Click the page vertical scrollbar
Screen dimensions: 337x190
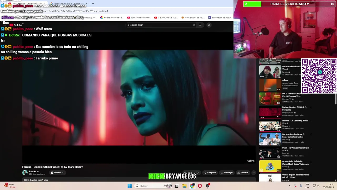336,98
